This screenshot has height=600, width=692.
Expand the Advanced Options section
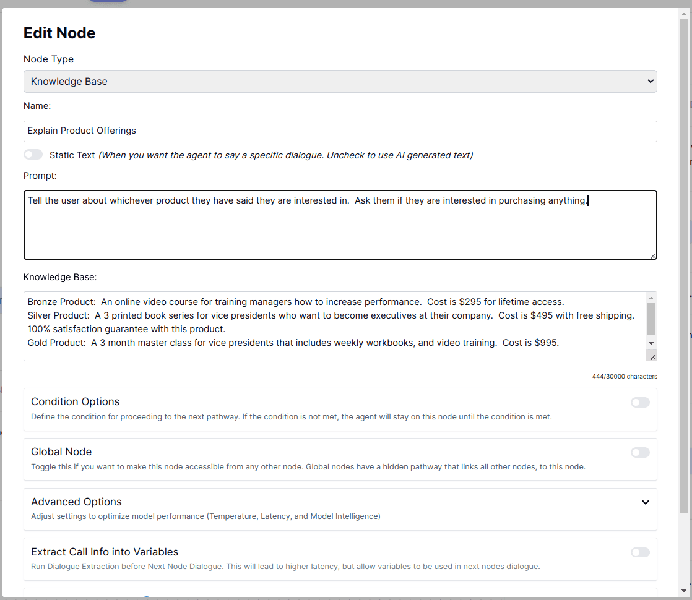[x=340, y=508]
